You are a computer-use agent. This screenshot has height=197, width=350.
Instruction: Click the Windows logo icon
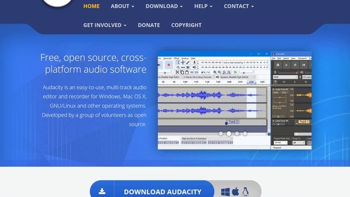pos(225,192)
